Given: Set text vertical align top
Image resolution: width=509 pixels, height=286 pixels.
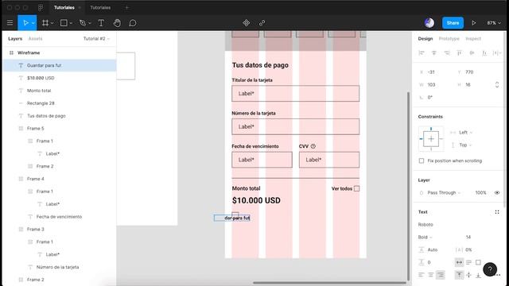Looking at the screenshot, I should [459, 275].
